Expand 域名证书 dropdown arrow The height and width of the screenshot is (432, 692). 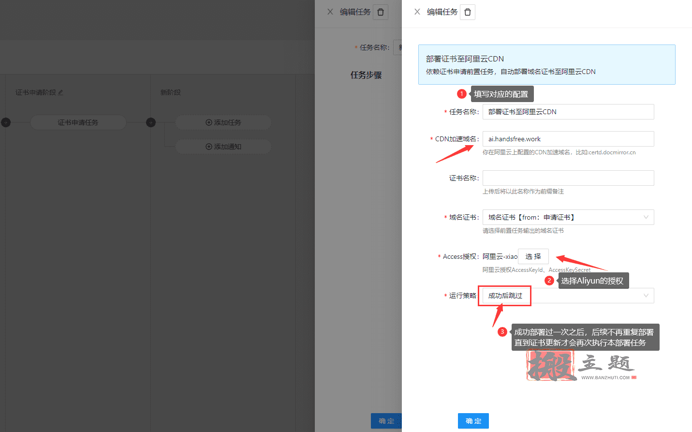click(x=646, y=217)
